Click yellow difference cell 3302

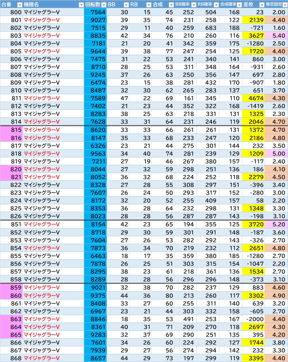click(253, 295)
